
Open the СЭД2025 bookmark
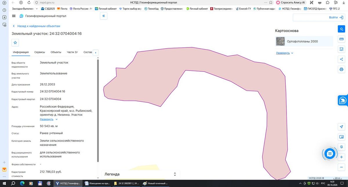coord(48,9)
